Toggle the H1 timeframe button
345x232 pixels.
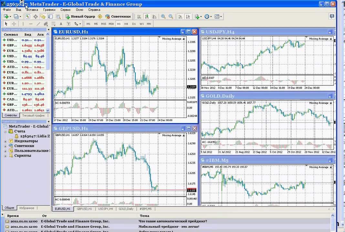(119, 24)
